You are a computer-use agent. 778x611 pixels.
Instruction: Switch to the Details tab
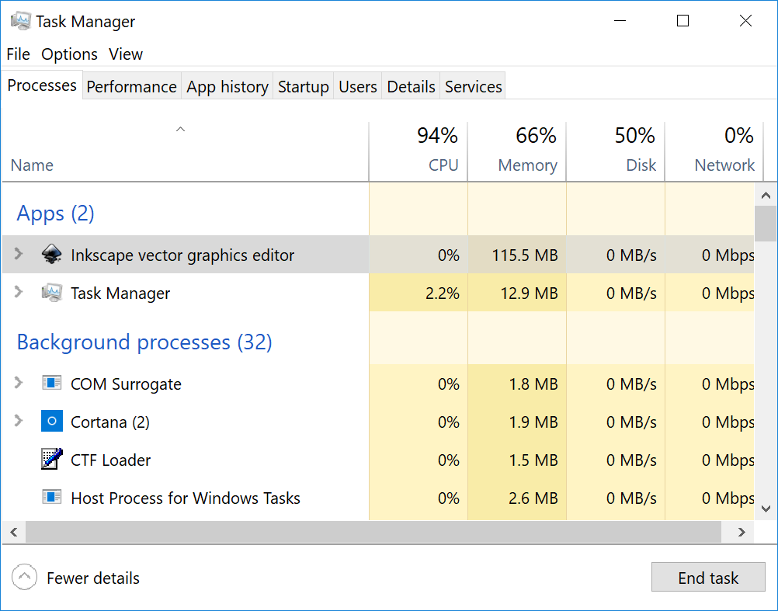click(x=411, y=86)
